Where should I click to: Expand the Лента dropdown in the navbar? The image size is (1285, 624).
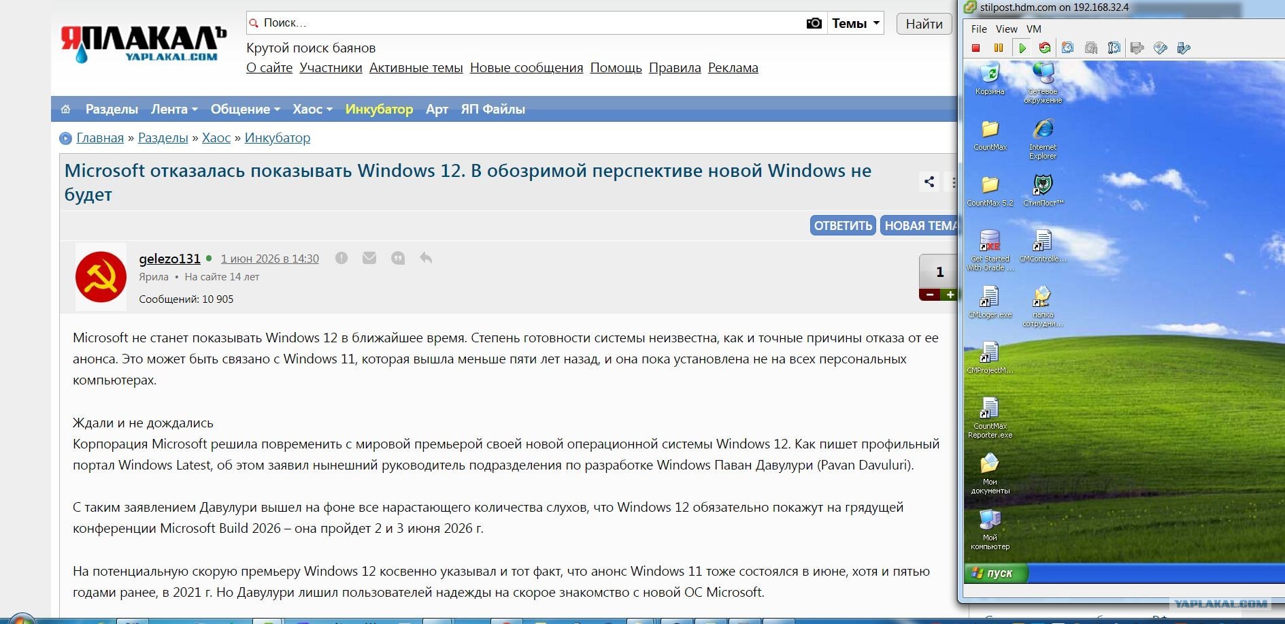pyautogui.click(x=174, y=109)
